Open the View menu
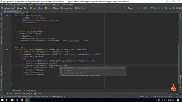182x102 pixels. [x=11, y=5]
